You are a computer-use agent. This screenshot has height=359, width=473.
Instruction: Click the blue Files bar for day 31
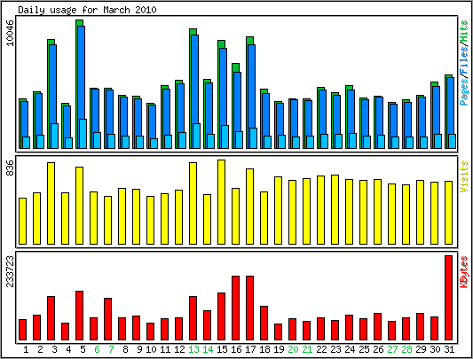(x=451, y=105)
